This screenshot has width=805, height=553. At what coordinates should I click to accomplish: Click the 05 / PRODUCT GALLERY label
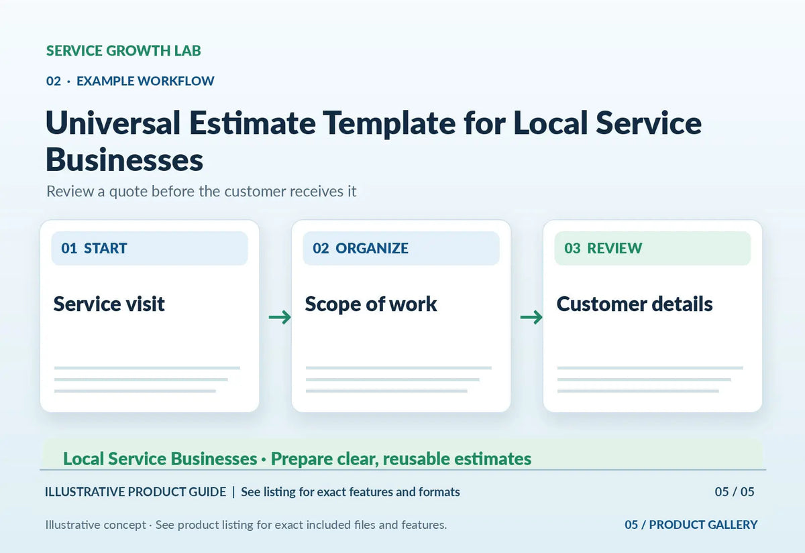point(691,525)
